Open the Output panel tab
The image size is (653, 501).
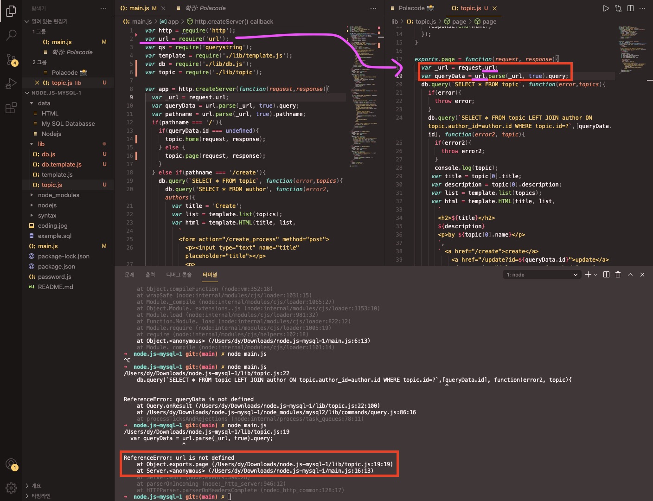click(150, 275)
